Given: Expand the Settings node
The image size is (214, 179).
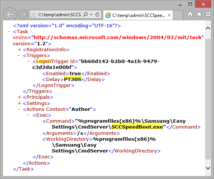Looking at the screenshot, I should 19,103.
